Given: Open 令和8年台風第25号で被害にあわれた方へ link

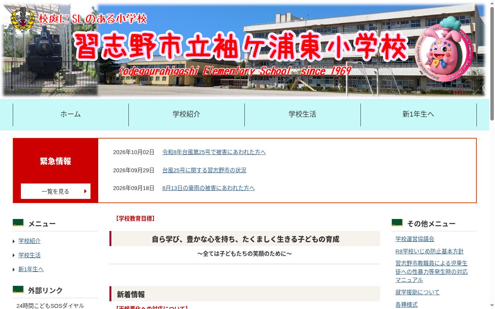Looking at the screenshot, I should point(214,152).
